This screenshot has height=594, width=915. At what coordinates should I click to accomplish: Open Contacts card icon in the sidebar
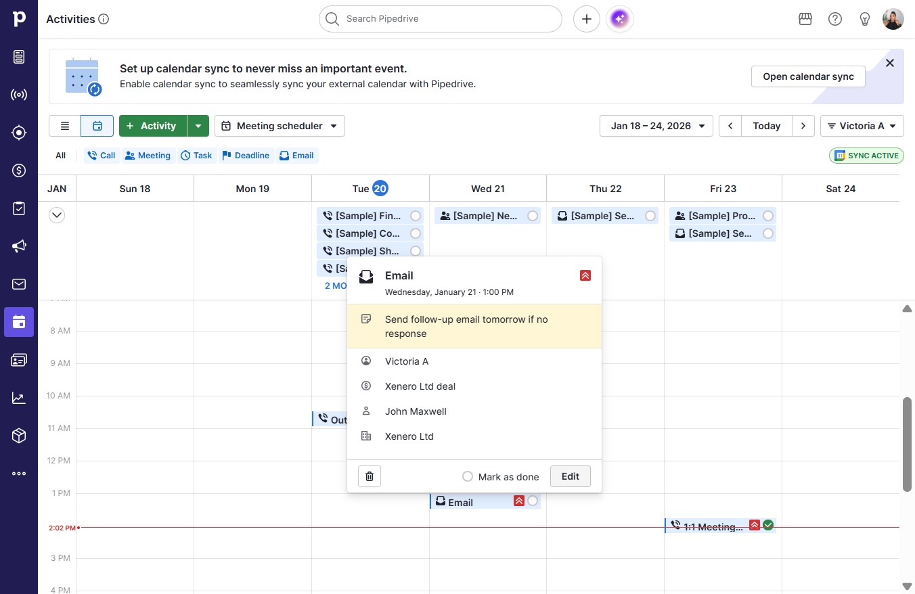(x=19, y=360)
